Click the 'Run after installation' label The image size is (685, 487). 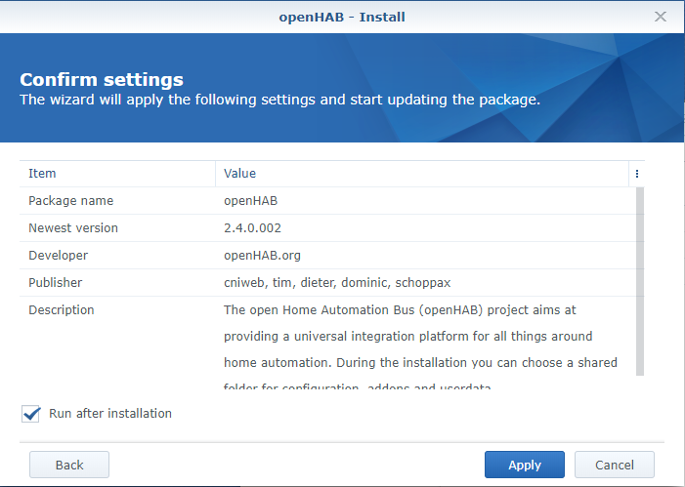pos(110,413)
